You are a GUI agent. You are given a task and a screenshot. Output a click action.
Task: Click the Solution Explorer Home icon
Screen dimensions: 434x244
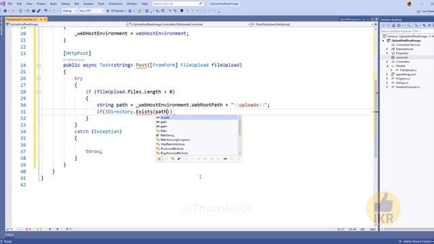pos(393,26)
